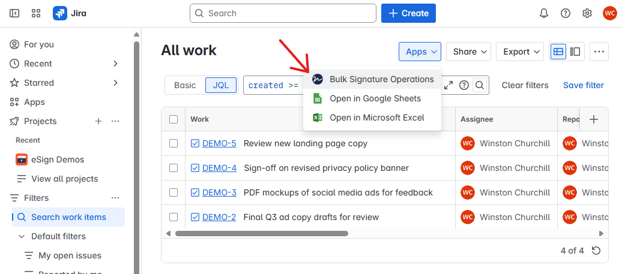Open the Export dropdown
The width and height of the screenshot is (622, 274).
pyautogui.click(x=520, y=52)
